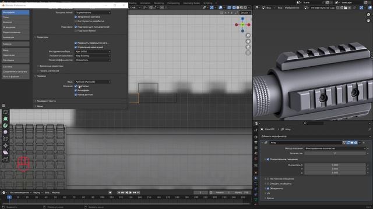The image size is (373, 209).
Task: Click the pin icon in properties editor
Action: click(370, 129)
